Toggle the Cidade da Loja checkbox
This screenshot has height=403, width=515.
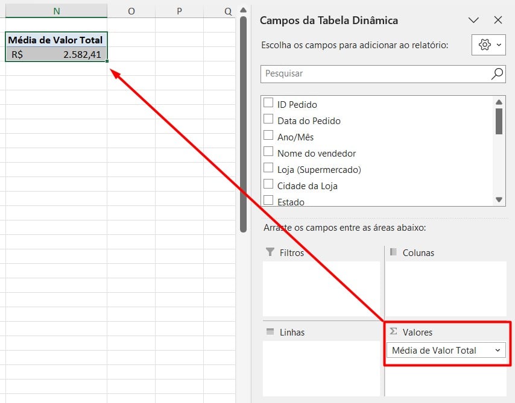click(x=268, y=185)
